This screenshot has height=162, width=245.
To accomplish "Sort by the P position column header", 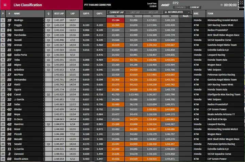I will coord(3,14).
